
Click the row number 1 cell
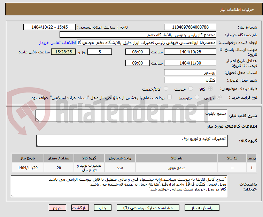252,167
